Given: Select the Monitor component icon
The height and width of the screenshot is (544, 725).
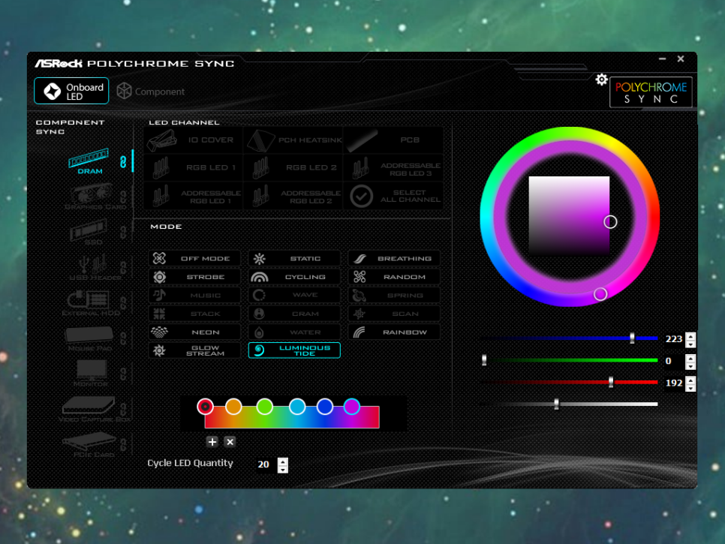Looking at the screenshot, I should (x=91, y=374).
